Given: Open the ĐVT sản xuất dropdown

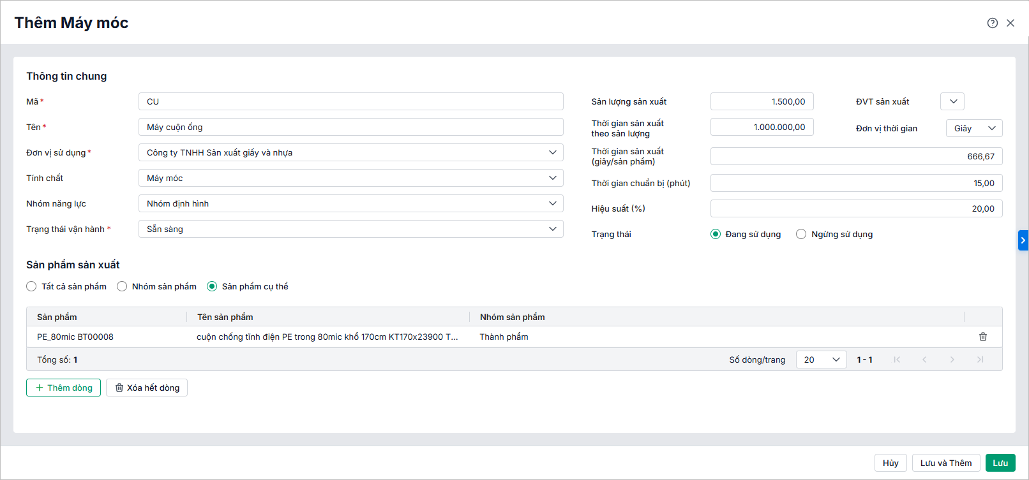Looking at the screenshot, I should [x=952, y=101].
